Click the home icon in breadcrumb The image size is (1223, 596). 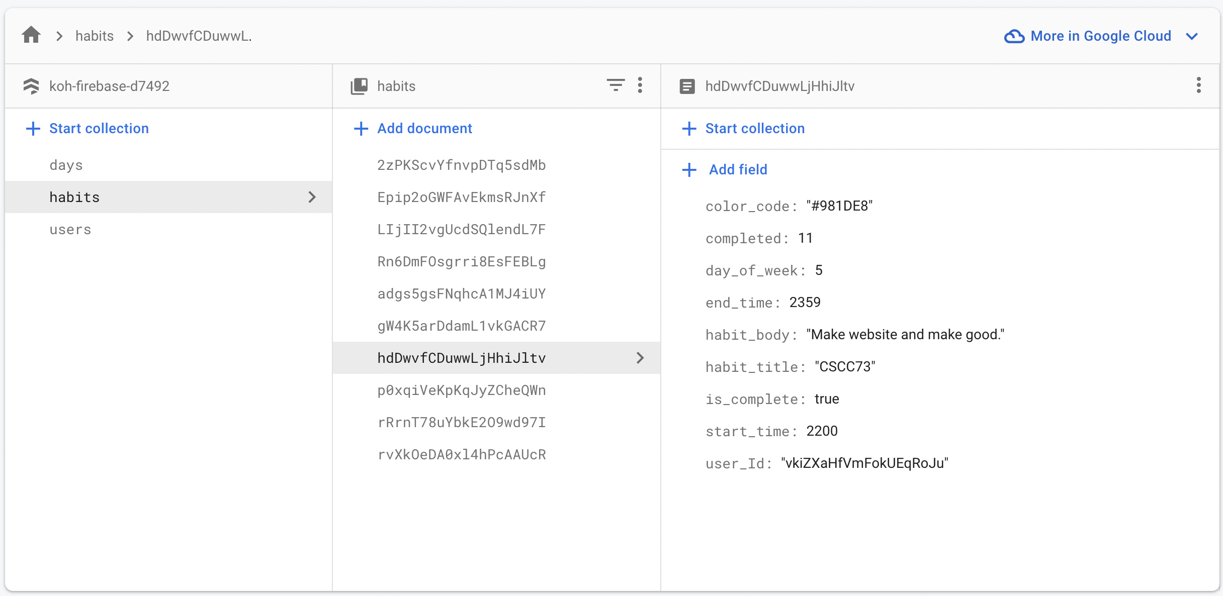[31, 36]
